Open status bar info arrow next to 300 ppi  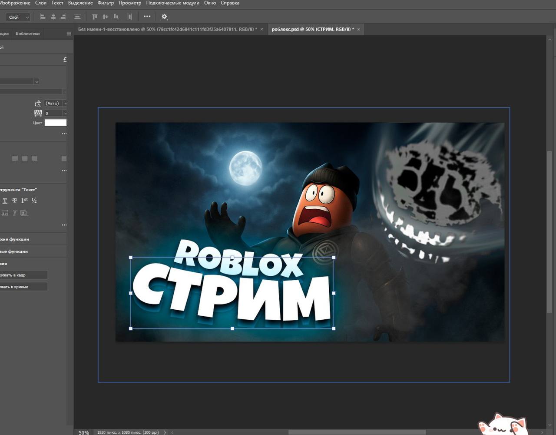tap(165, 432)
